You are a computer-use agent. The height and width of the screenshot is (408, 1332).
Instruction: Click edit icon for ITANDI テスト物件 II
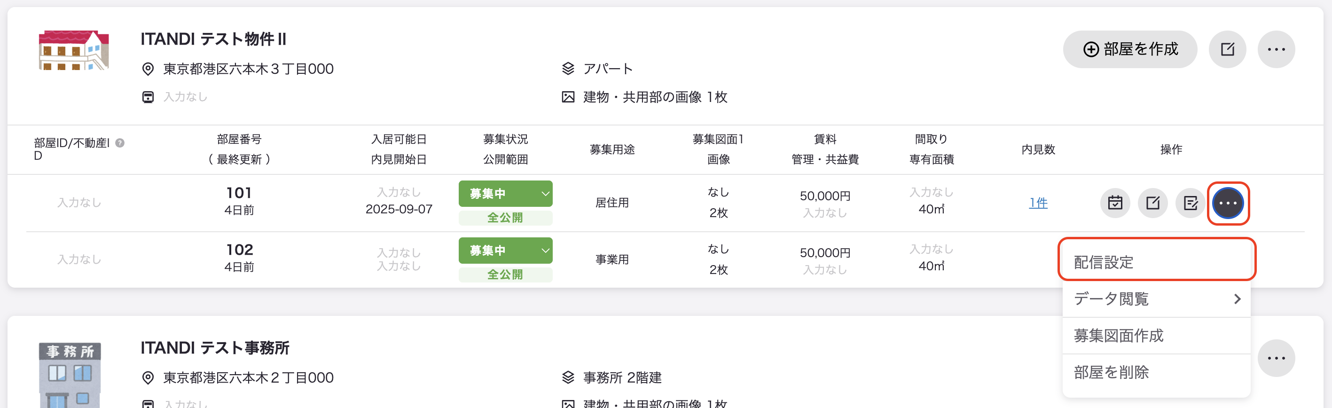(x=1227, y=49)
